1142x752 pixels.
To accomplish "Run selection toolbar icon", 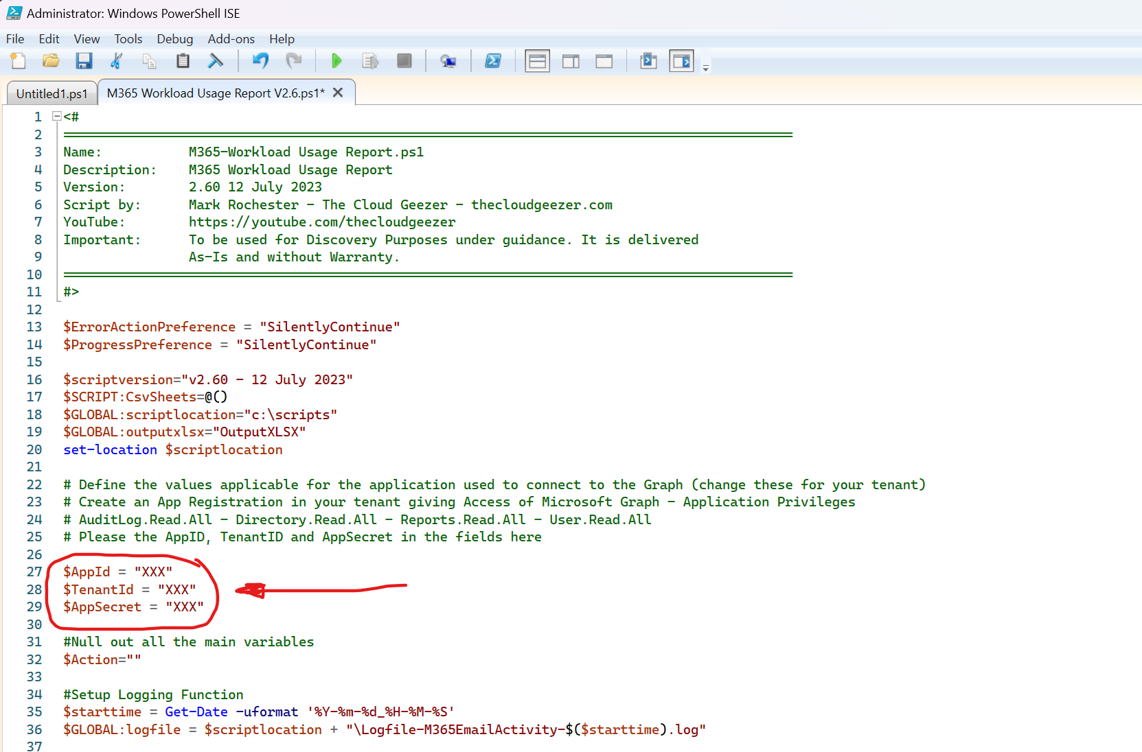I will (x=370, y=61).
